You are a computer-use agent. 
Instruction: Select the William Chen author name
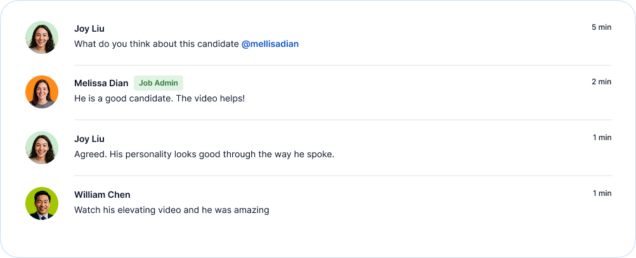pos(102,195)
